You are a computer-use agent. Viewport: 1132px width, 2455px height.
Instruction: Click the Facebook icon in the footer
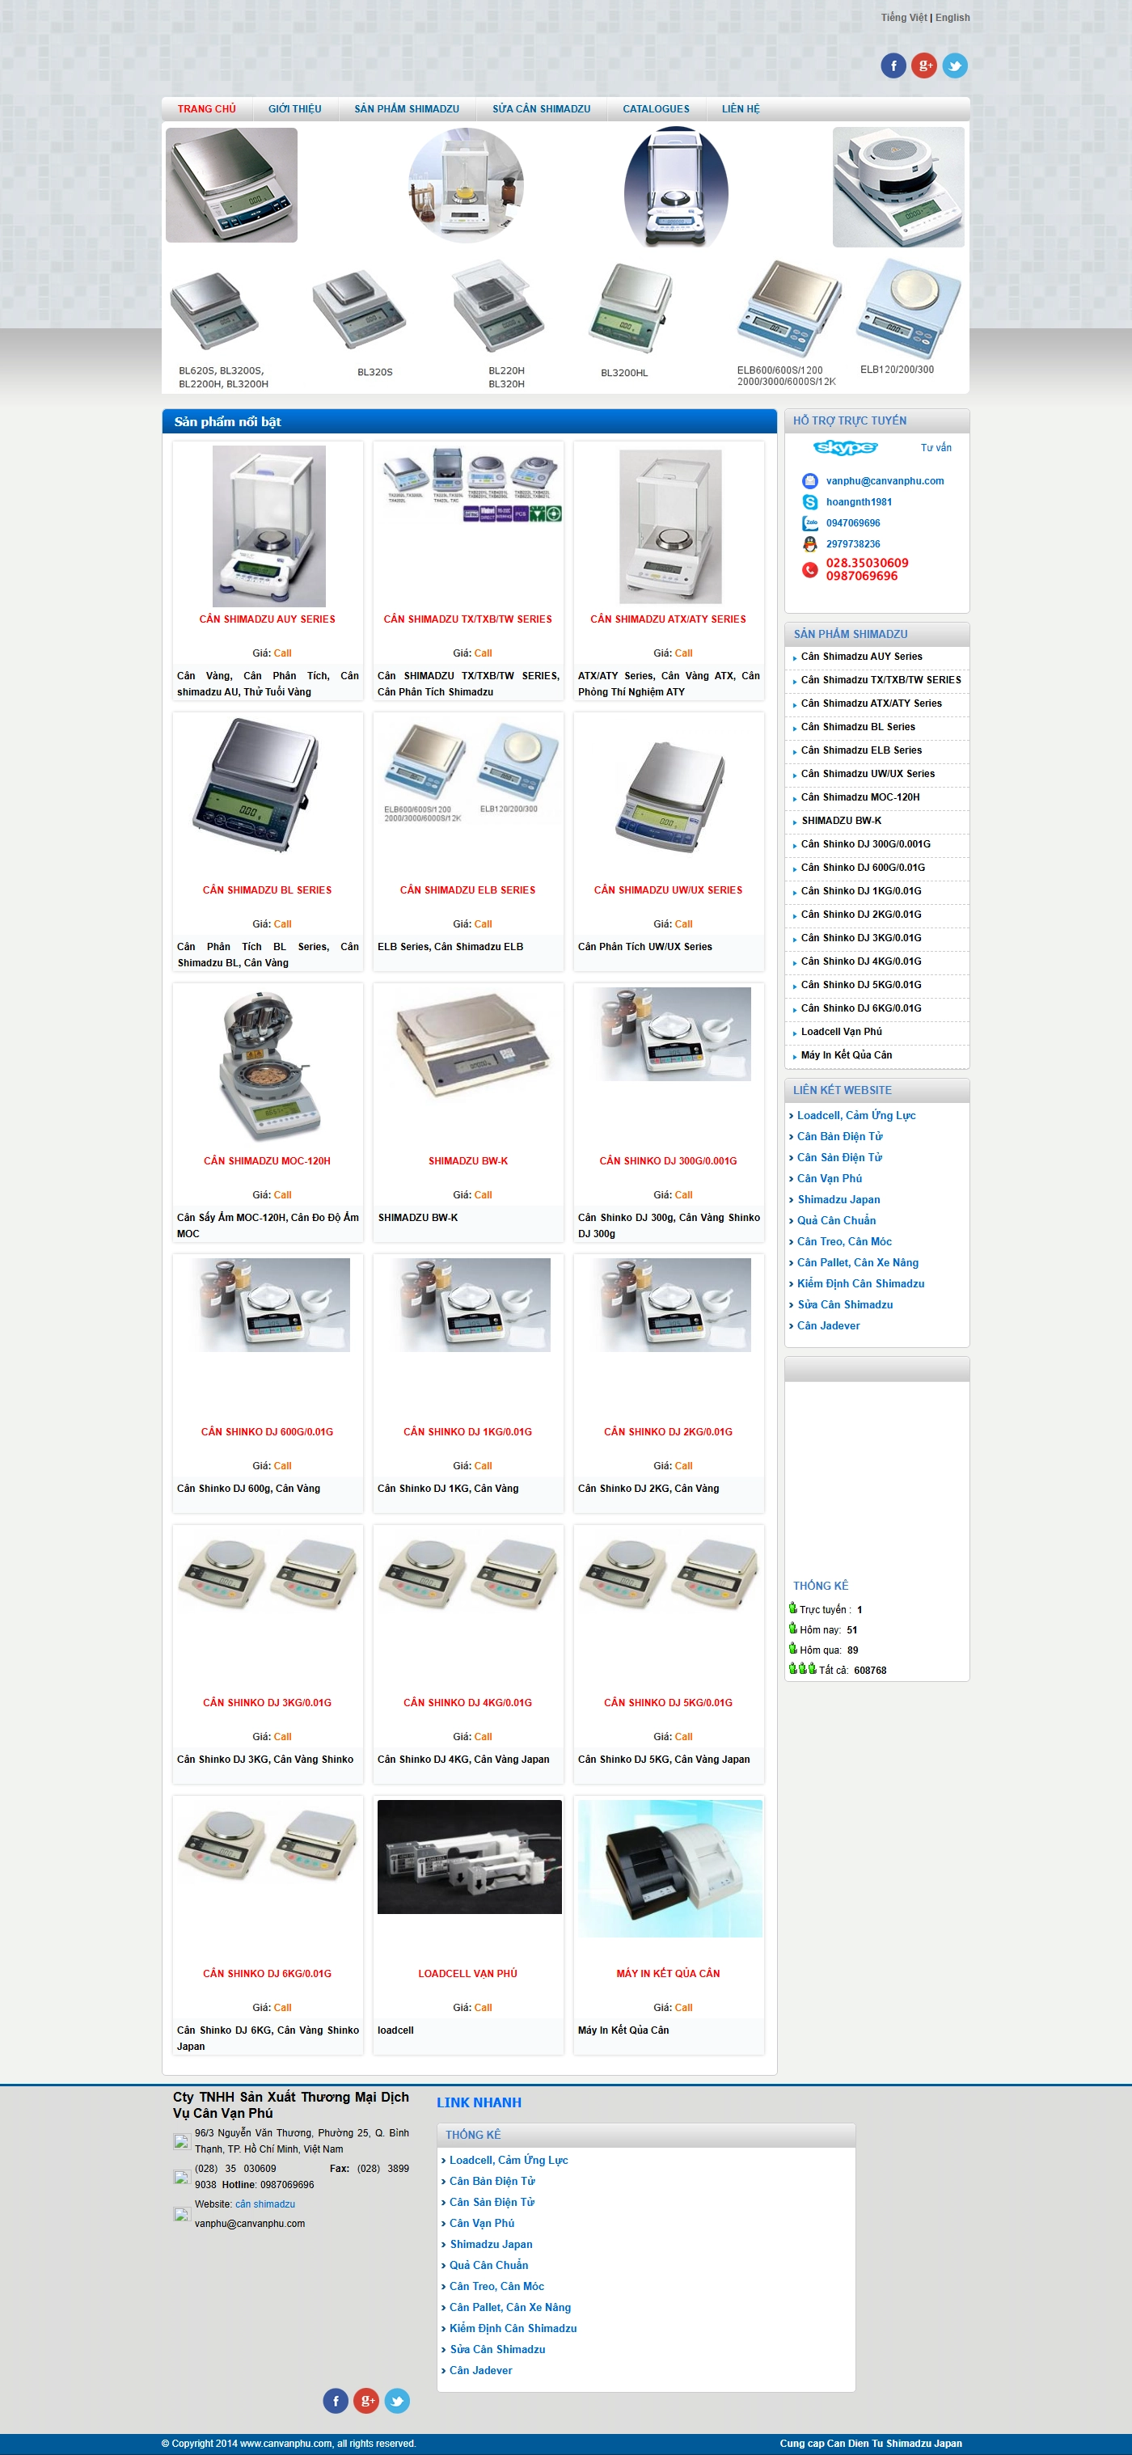[x=336, y=2401]
